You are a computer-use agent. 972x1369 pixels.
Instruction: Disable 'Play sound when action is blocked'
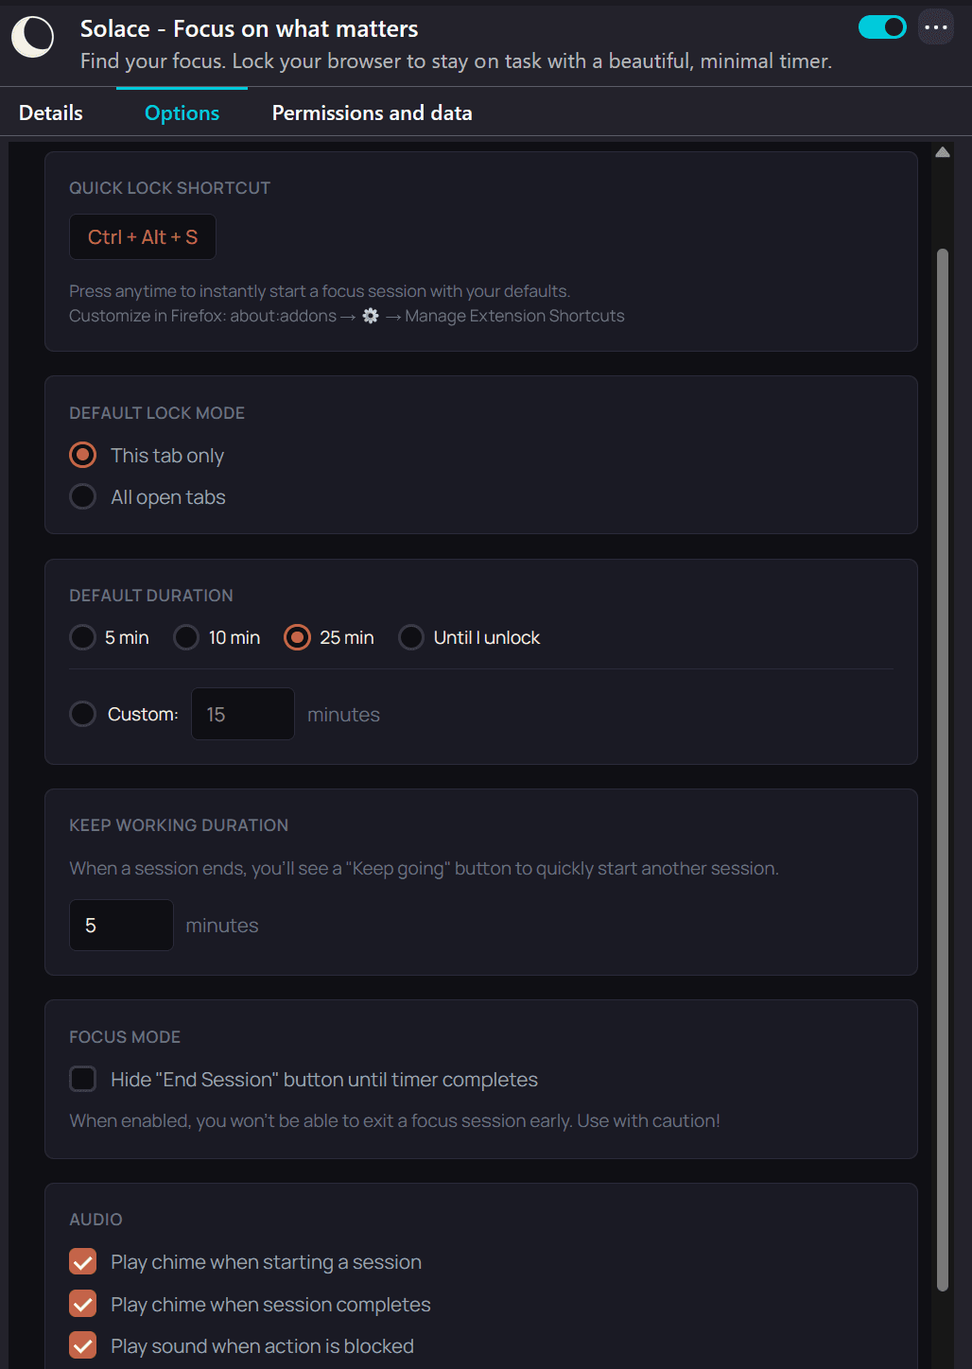point(82,1344)
